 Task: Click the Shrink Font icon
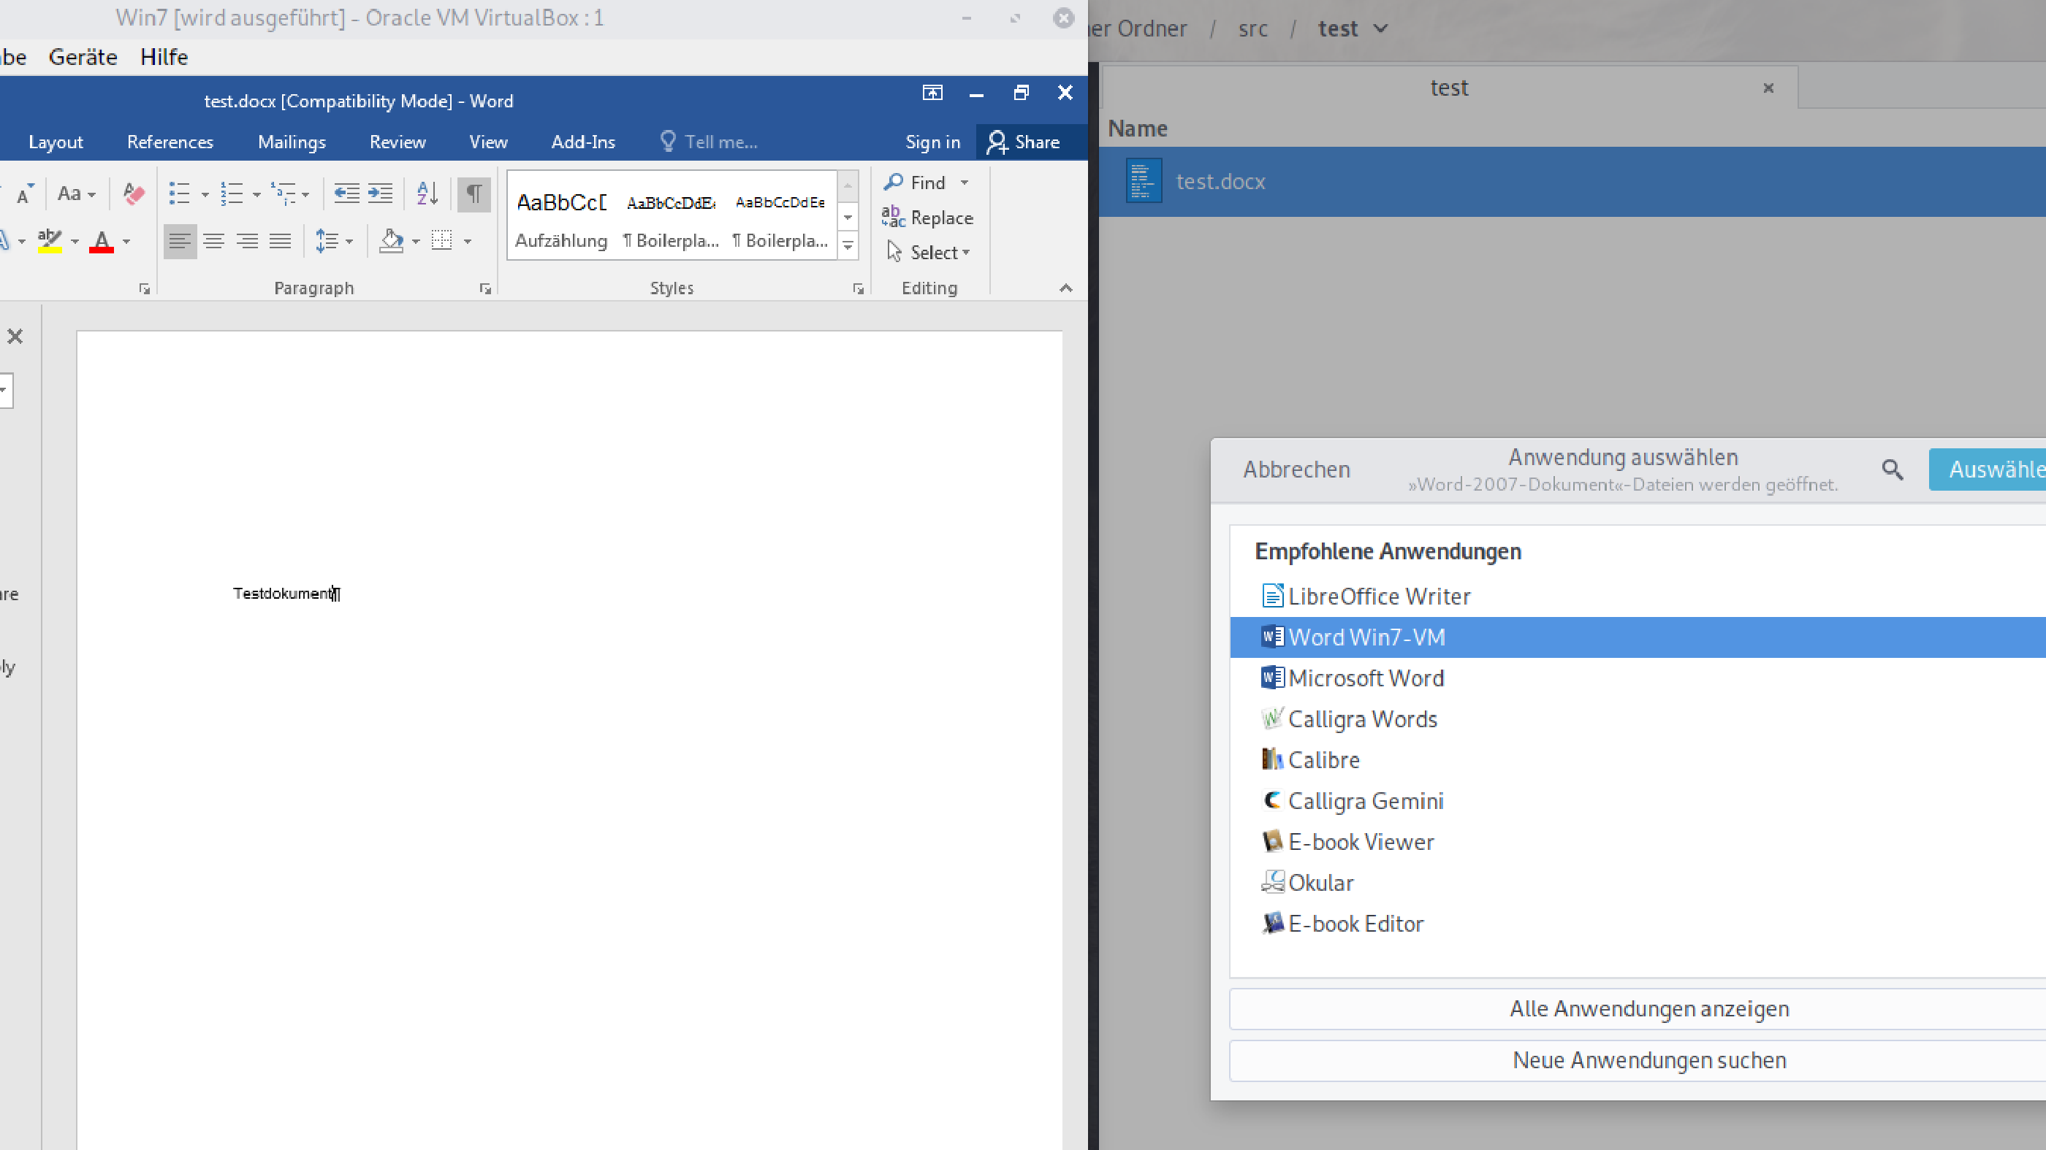(24, 193)
